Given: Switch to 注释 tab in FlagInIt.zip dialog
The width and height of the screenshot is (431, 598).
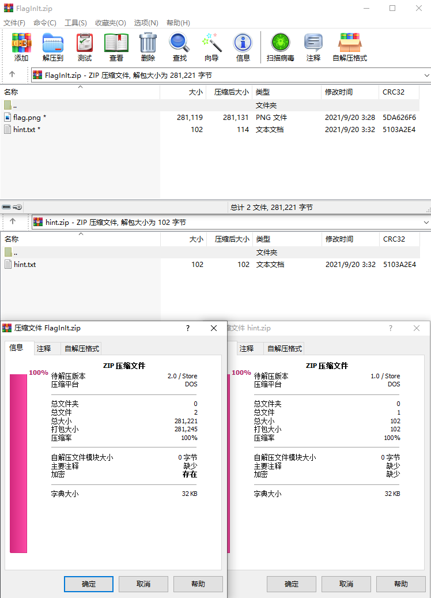Looking at the screenshot, I should [x=44, y=348].
